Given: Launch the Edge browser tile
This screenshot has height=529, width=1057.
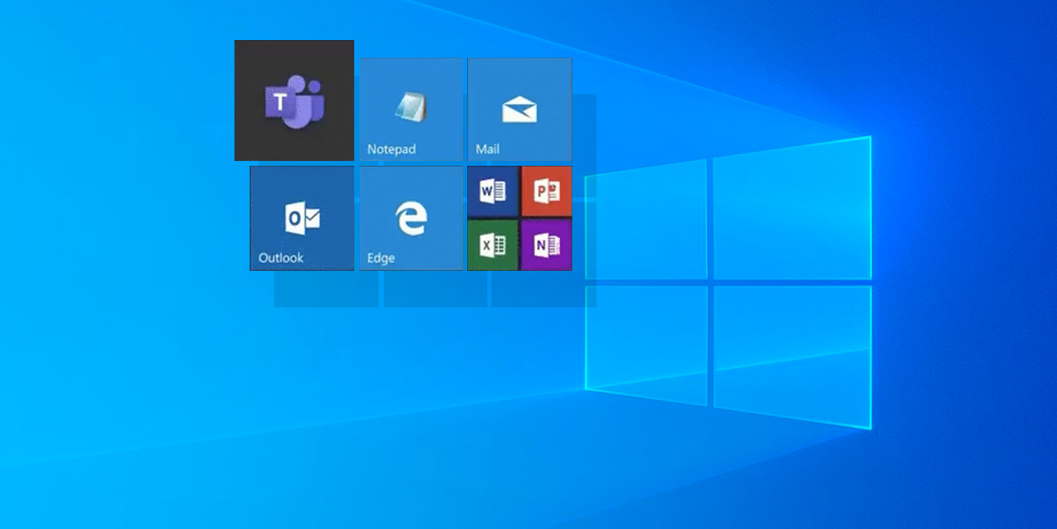Looking at the screenshot, I should pos(411,219).
